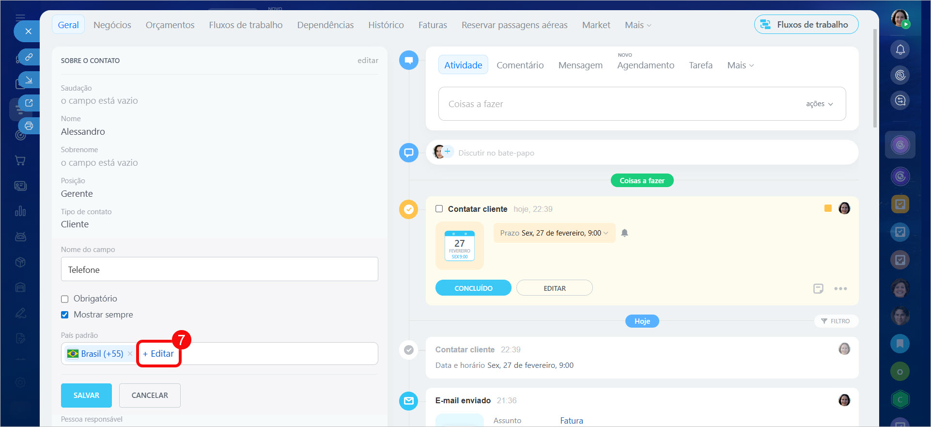This screenshot has width=931, height=427.
Task: Close the contact panel with the X button
Action: 29,32
